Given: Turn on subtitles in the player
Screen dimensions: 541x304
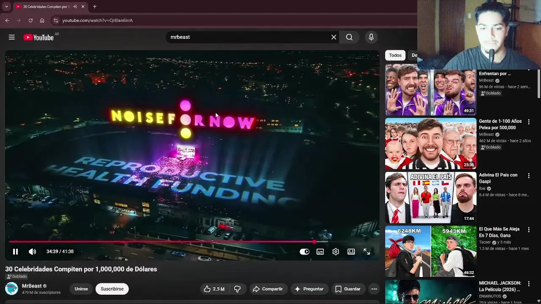Looking at the screenshot, I should (x=320, y=252).
